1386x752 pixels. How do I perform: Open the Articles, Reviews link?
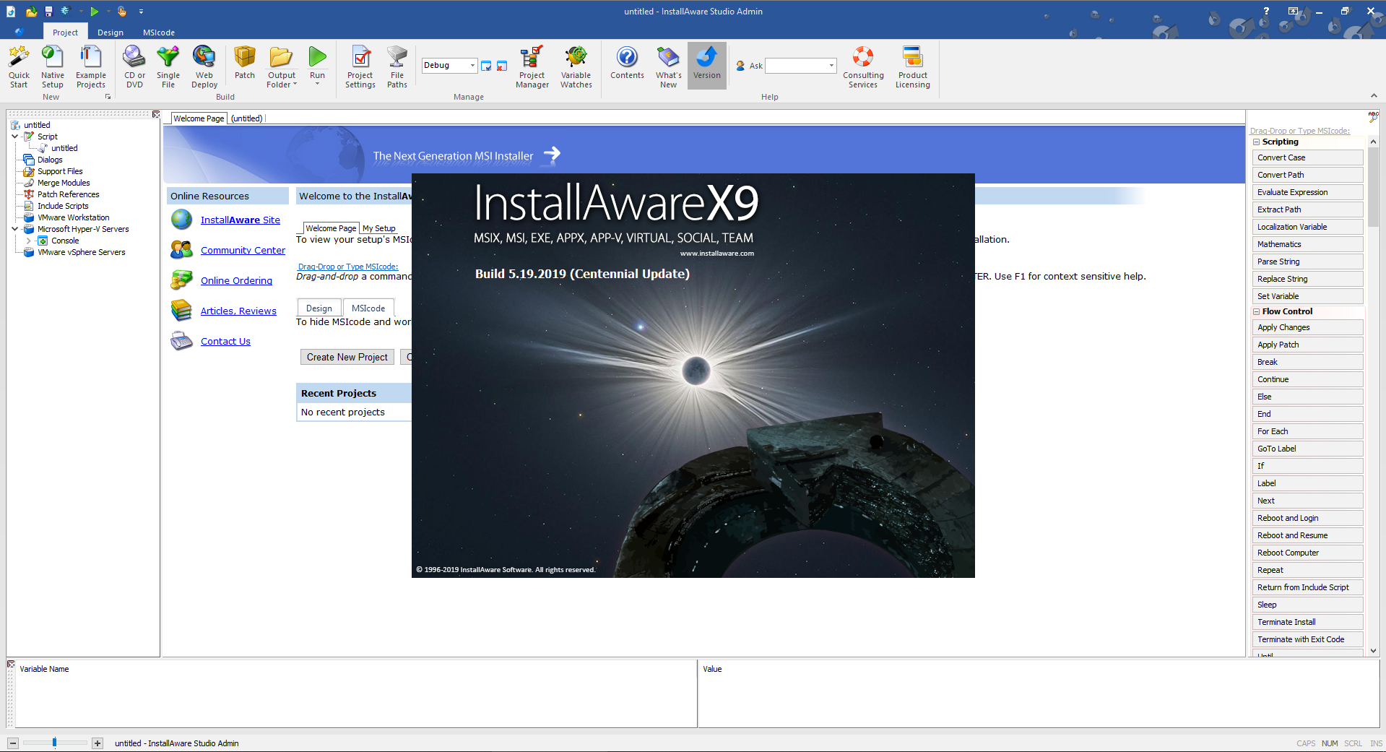click(238, 311)
